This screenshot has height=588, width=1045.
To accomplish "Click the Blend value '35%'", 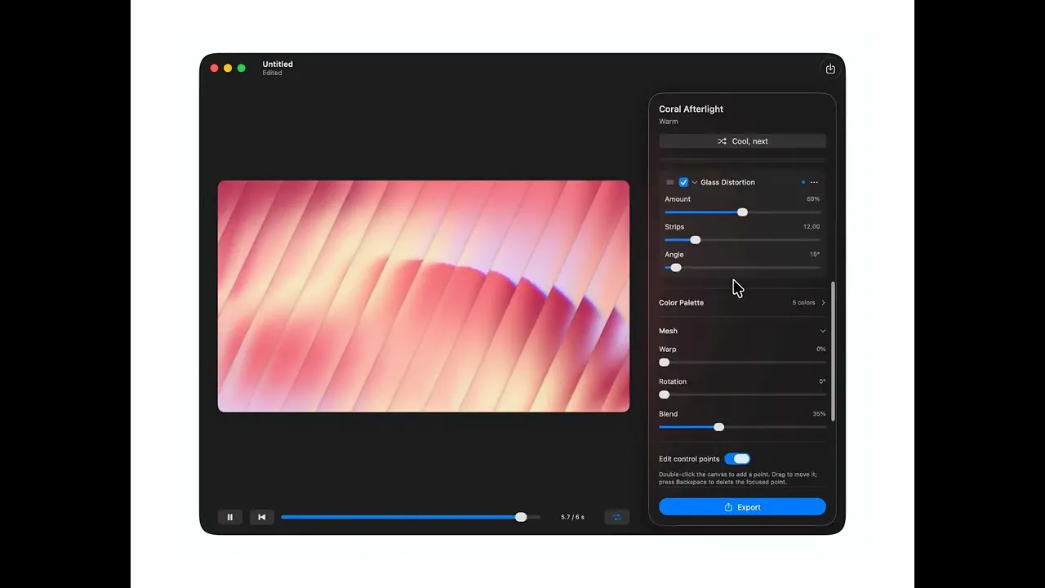I will pos(819,414).
